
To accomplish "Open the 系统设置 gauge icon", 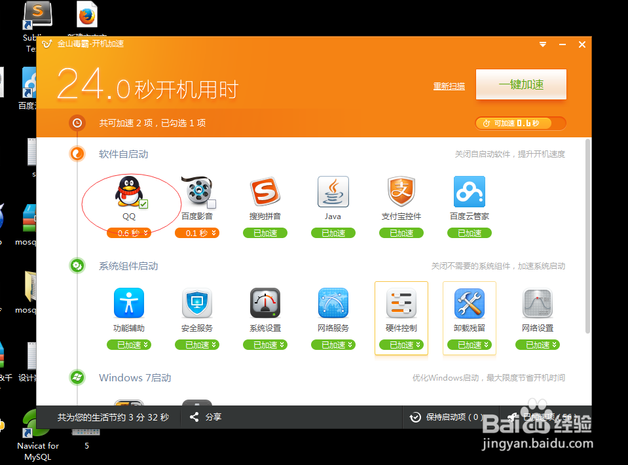I will coord(265,303).
